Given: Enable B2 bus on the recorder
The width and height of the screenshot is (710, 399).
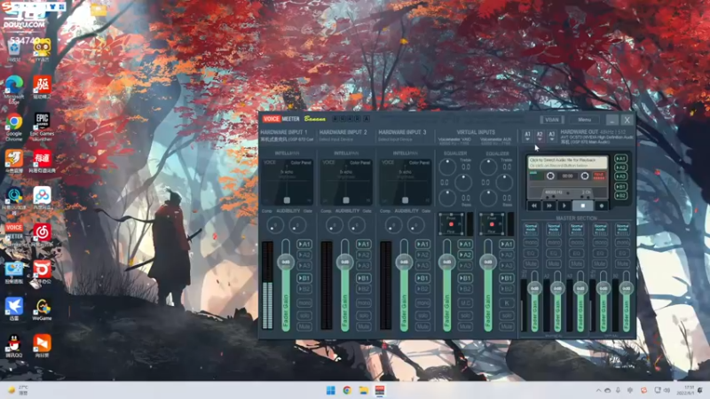Looking at the screenshot, I should pyautogui.click(x=620, y=195).
